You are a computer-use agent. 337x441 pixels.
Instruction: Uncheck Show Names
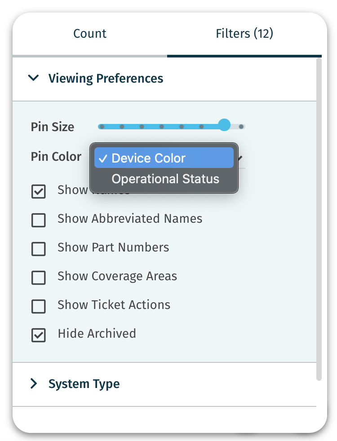pos(39,191)
